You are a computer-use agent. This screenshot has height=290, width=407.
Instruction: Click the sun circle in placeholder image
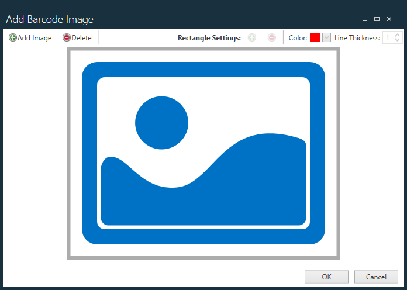161,123
